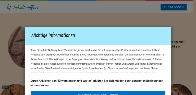Screen dimensions: 196x95
Task: Click the green Online badge on left profile
Action: [6, 87]
